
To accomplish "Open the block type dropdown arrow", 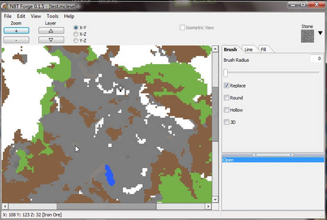I will tap(320, 33).
